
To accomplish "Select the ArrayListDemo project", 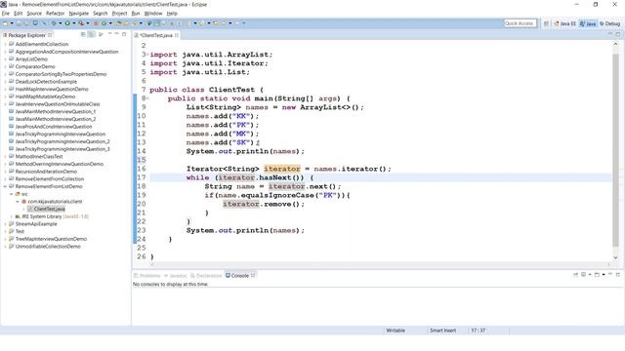I will pos(31,58).
